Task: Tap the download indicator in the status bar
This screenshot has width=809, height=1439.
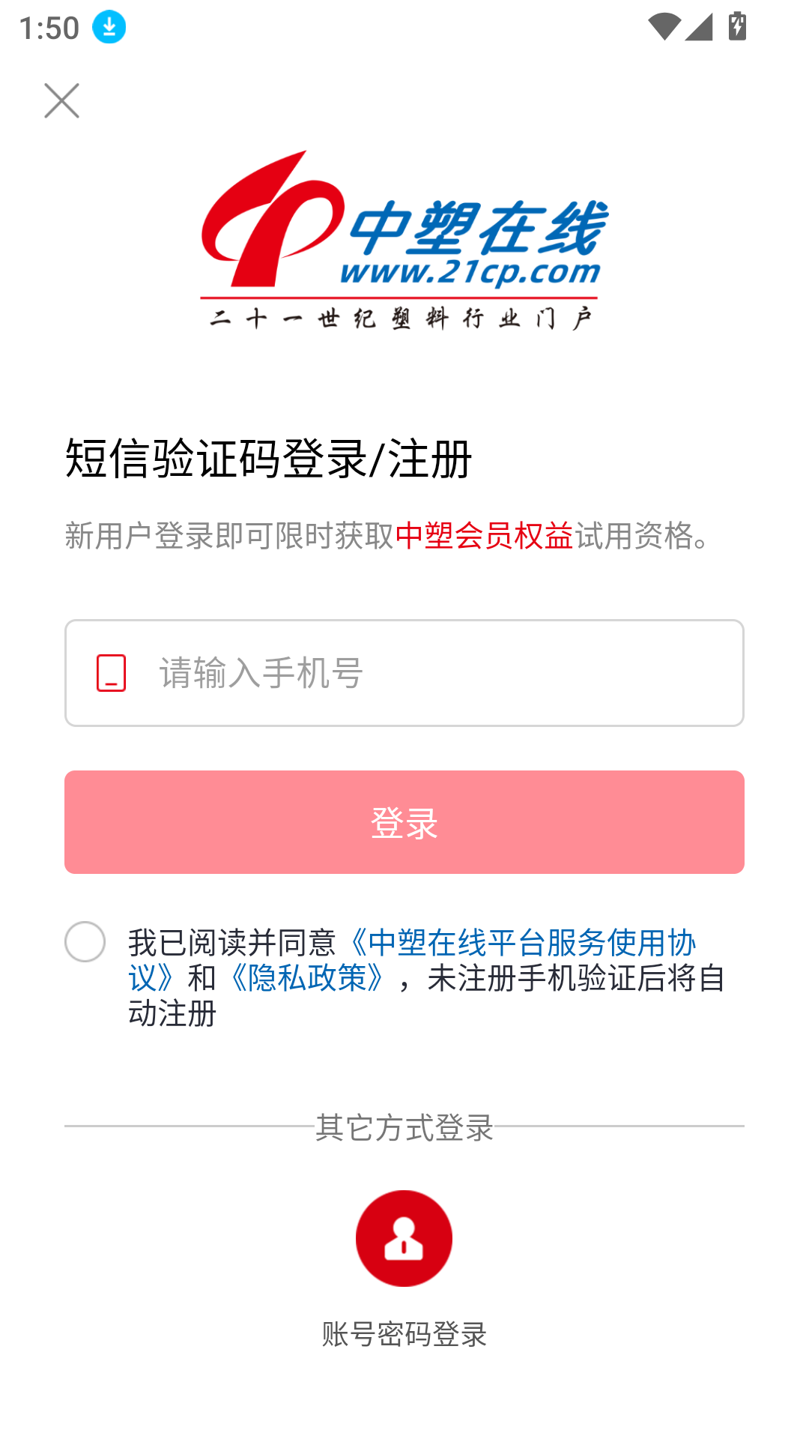Action: click(109, 28)
